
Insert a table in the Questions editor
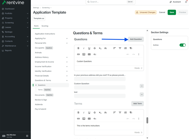pyautogui.click(x=89, y=54)
